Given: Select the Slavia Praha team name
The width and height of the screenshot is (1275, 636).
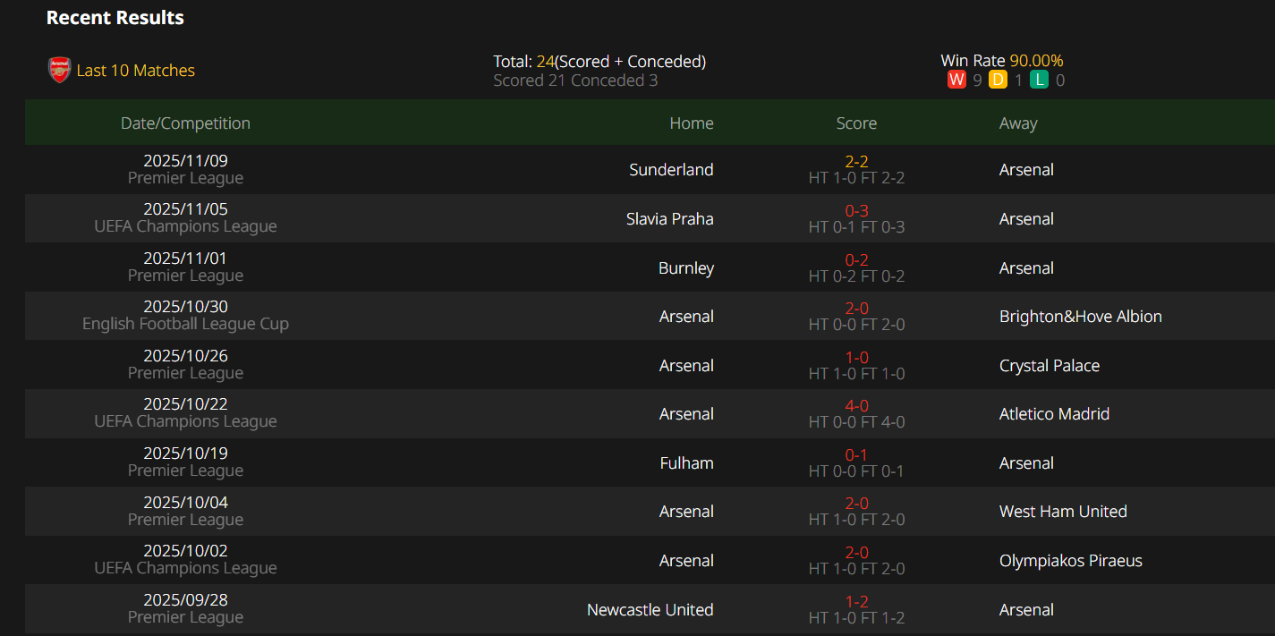Looking at the screenshot, I should point(669,219).
